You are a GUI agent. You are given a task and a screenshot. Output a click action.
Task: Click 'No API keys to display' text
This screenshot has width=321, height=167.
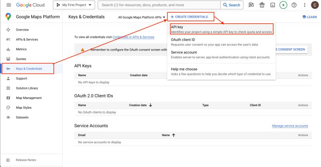[94, 82]
